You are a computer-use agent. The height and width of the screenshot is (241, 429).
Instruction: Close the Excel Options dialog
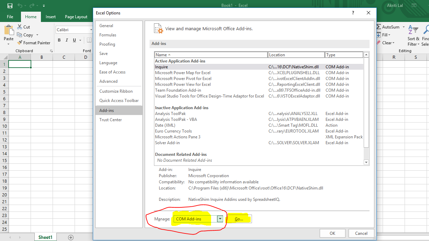click(368, 13)
